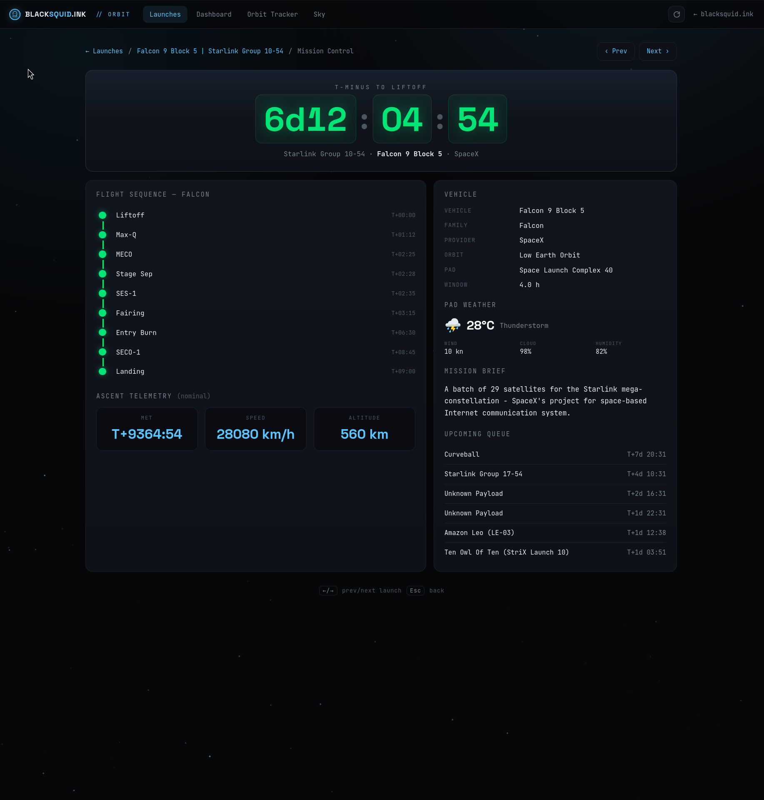Open Amazon Leo (LE-03) queue row
Screen dimensions: 764x800
click(x=555, y=533)
